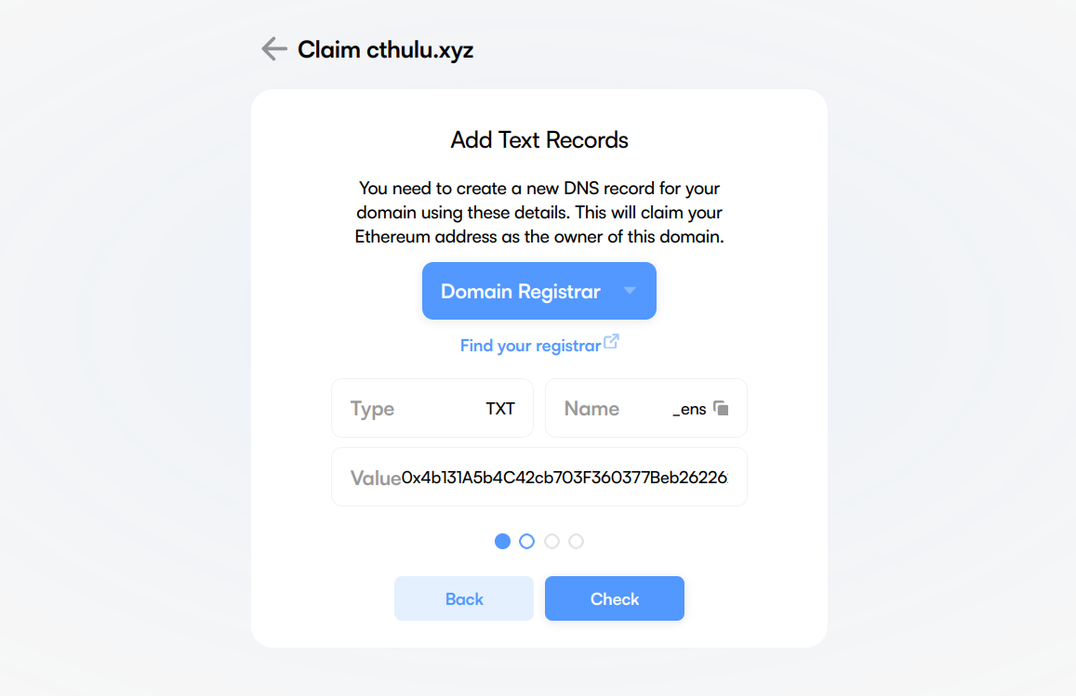Click the _ens text in Name field

689,409
